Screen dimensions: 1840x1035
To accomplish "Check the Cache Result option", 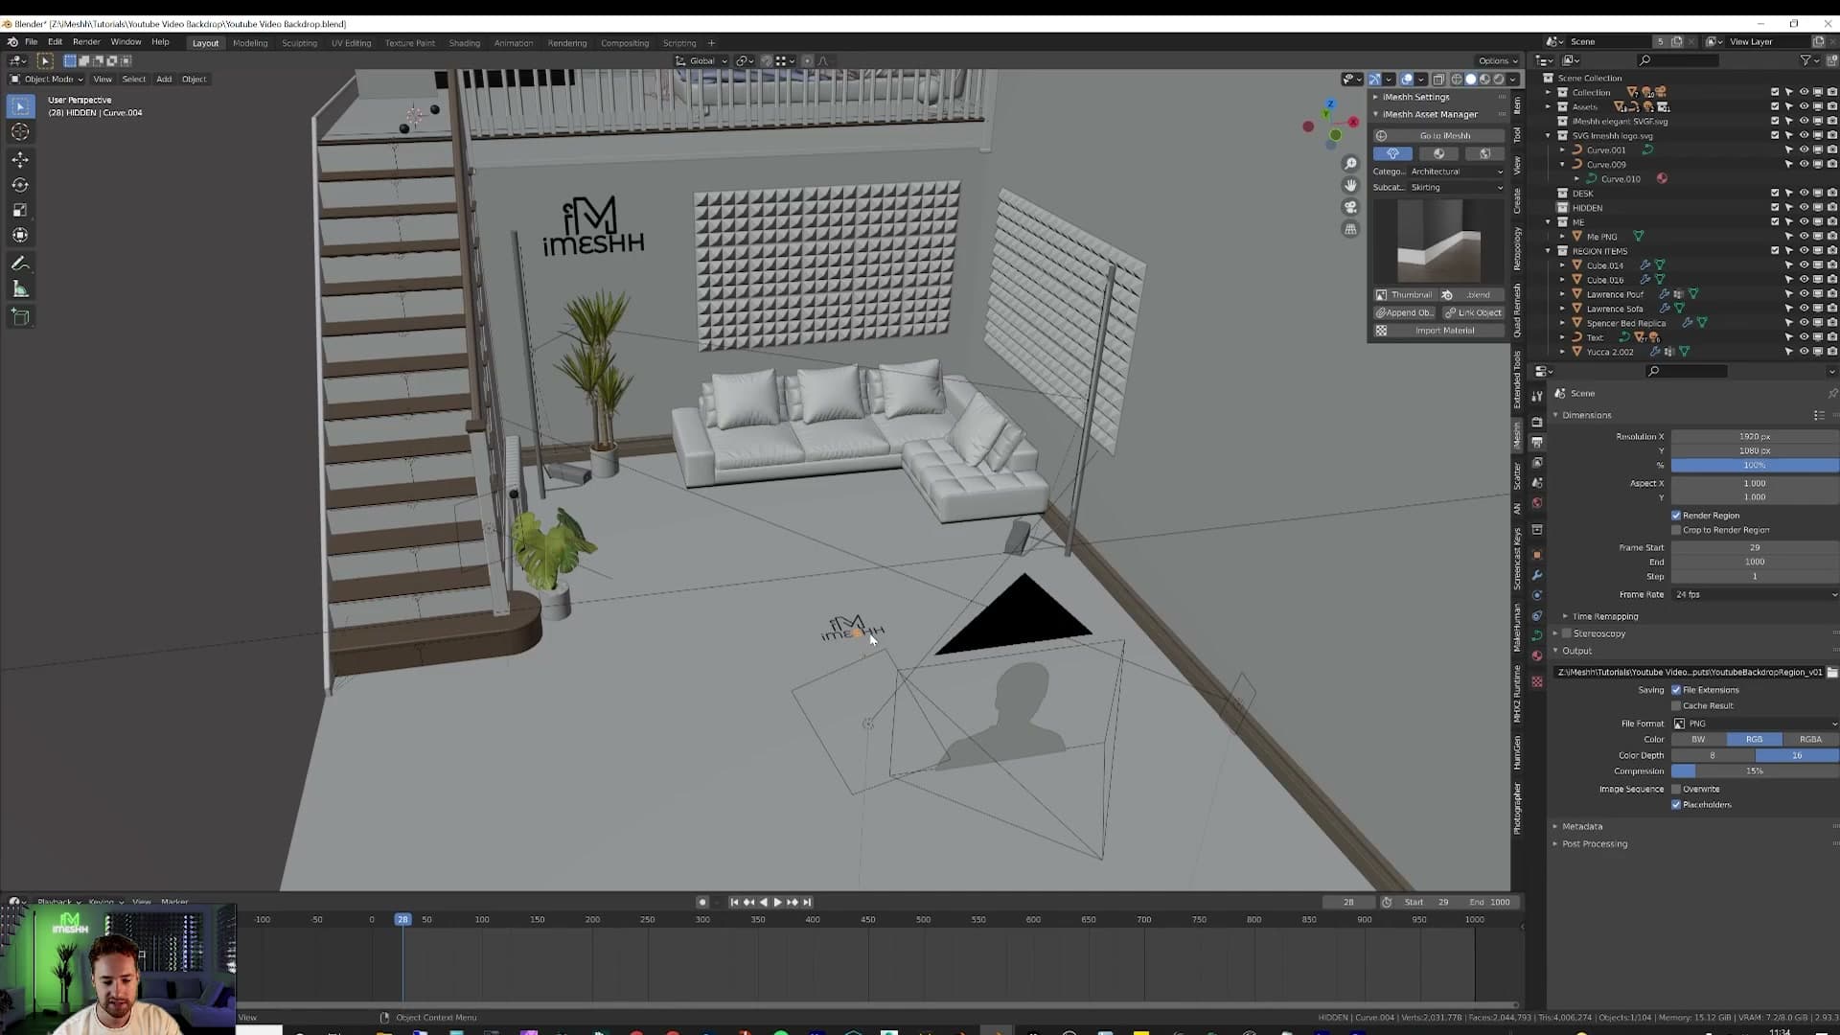I will (1676, 705).
